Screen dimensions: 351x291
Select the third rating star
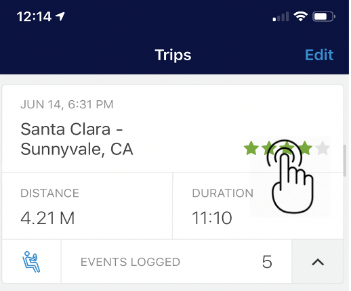tap(287, 148)
